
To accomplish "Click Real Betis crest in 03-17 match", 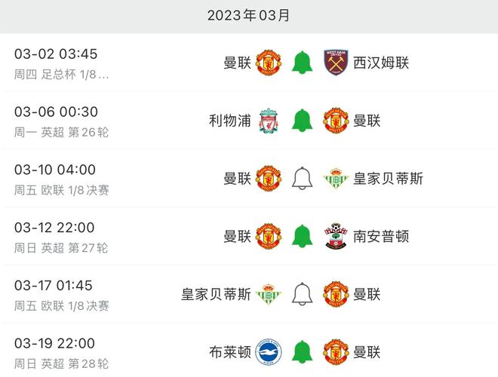I will coord(269,293).
